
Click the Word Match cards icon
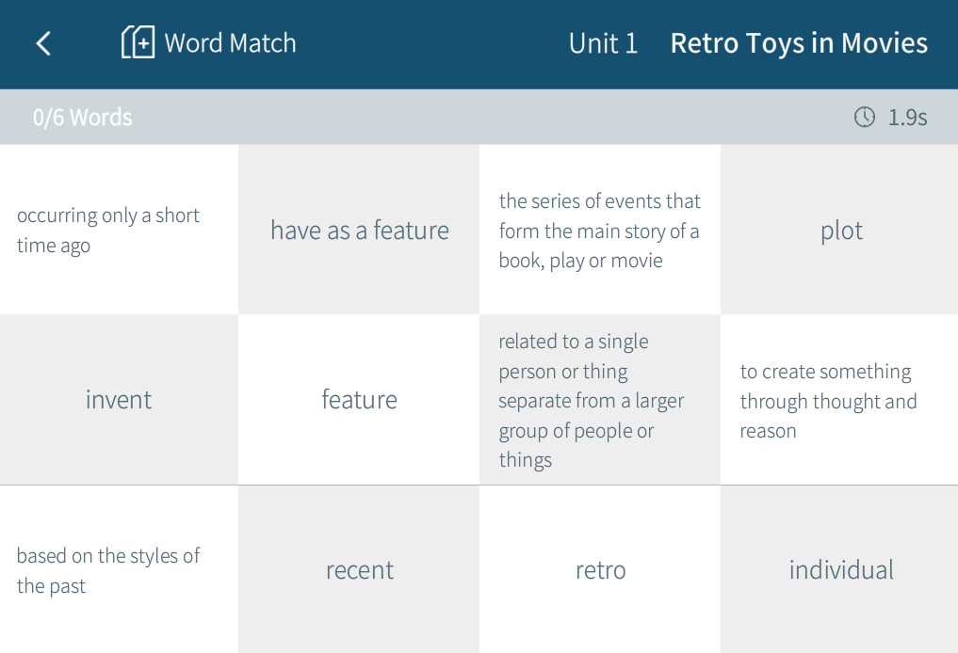point(138,42)
